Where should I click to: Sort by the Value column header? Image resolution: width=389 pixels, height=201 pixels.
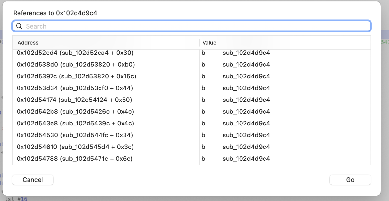point(209,43)
